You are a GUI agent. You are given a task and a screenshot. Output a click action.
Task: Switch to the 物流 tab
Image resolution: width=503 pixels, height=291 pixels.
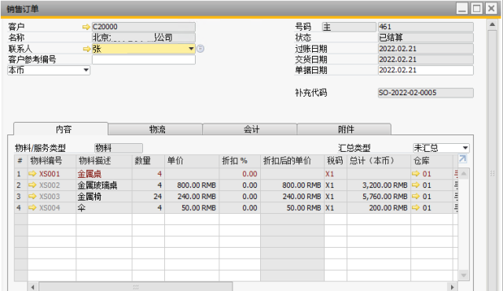[156, 129]
